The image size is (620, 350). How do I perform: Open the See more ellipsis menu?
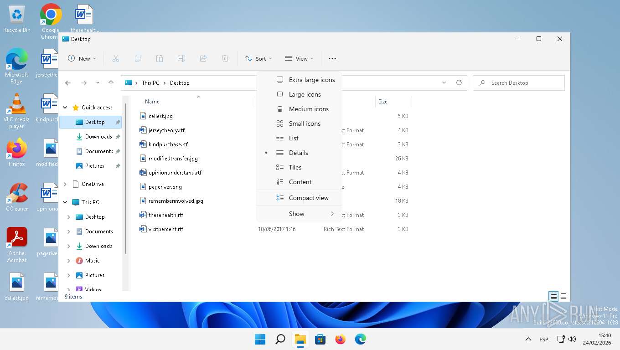pos(332,58)
